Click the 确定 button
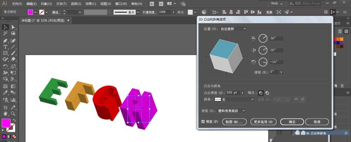The width and height of the screenshot is (351, 142). click(292, 122)
